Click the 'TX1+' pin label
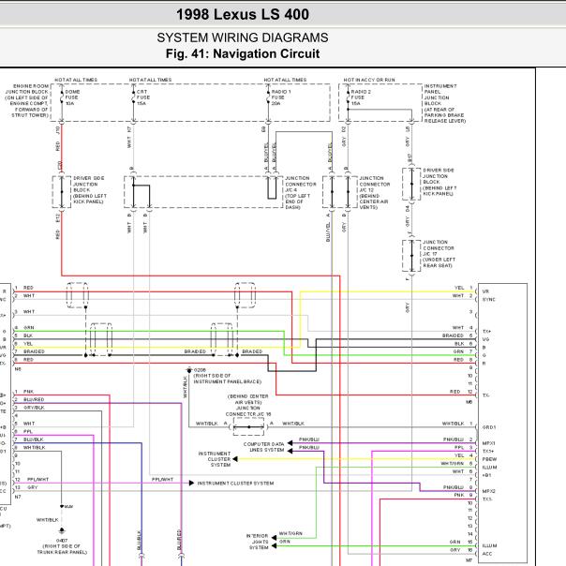This screenshot has width=566, height=566. click(488, 452)
